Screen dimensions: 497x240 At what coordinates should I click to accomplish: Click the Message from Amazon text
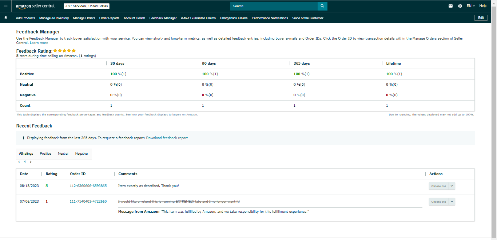tap(213, 211)
